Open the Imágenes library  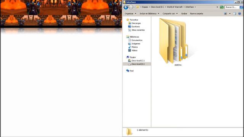[x=136, y=44]
